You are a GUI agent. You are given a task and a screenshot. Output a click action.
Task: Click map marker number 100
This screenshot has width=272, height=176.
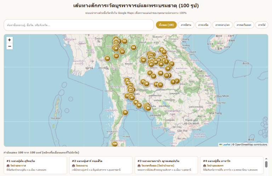point(115,144)
